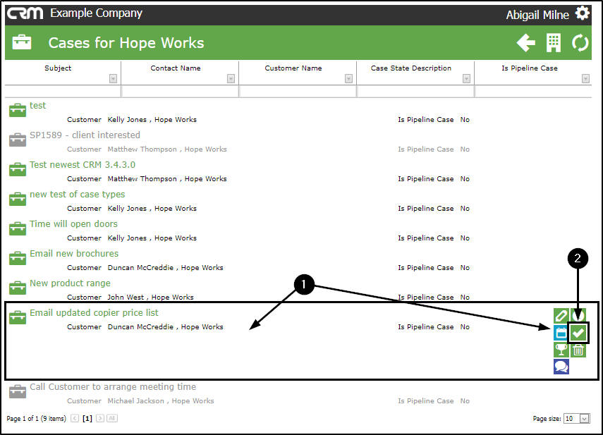Sort by the Customer Name column header
The width and height of the screenshot is (603, 435).
pyautogui.click(x=293, y=68)
